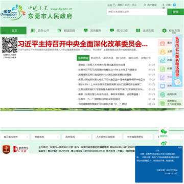This screenshot has height=184, width=184.
Task: Switch to the 部门动态 tab
Action: coord(121,58)
